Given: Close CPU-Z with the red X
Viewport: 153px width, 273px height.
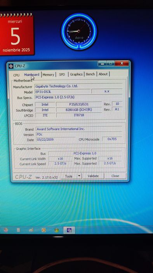Looking at the screenshot, I should tap(122, 63).
